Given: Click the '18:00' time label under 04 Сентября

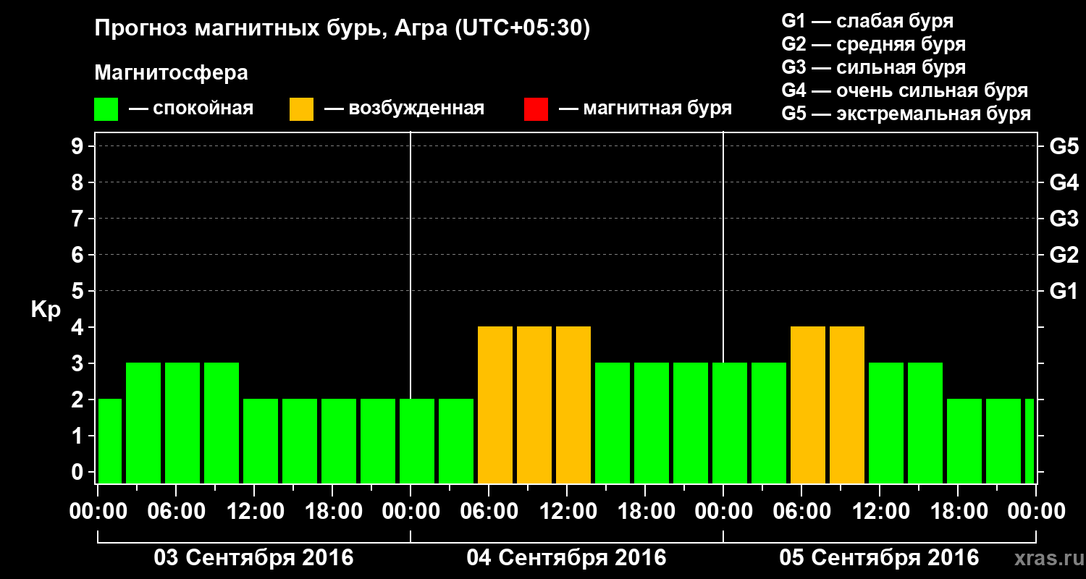Looking at the screenshot, I should (645, 512).
